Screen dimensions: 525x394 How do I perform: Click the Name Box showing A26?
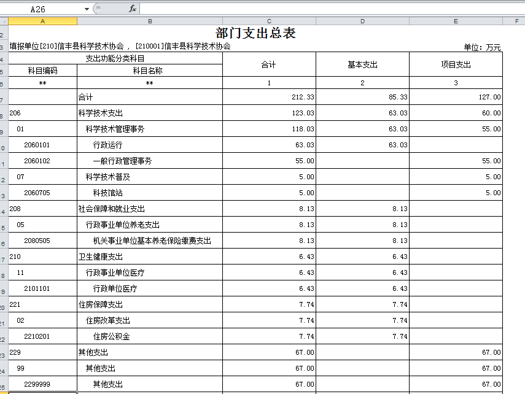pyautogui.click(x=43, y=9)
